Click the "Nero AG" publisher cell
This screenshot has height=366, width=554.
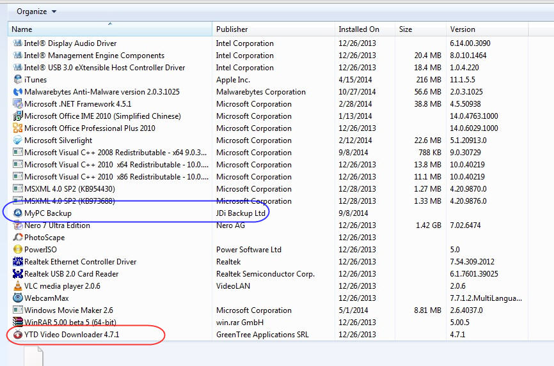(x=230, y=225)
